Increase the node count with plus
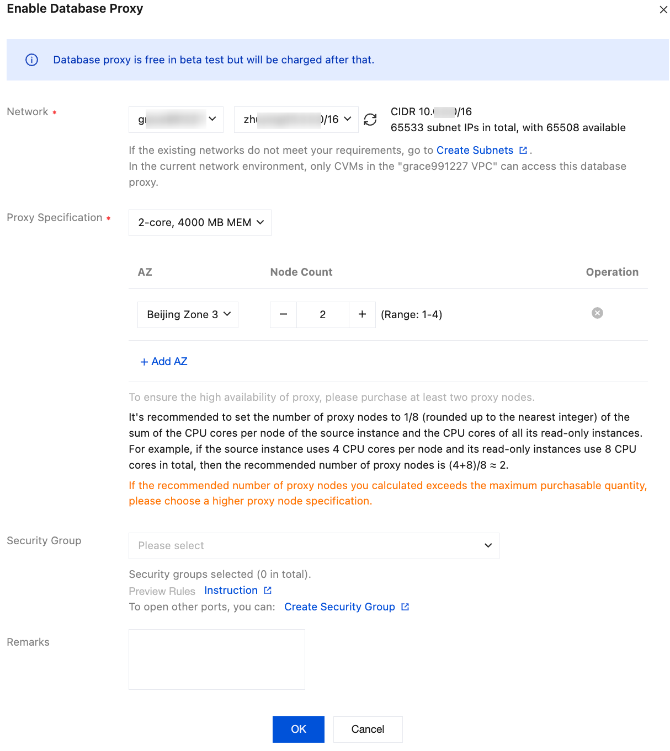670x751 pixels. 362,314
